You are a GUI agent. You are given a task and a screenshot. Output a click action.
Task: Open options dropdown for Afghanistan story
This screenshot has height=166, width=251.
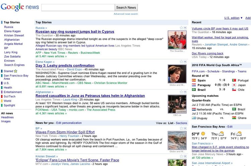point(185,92)
